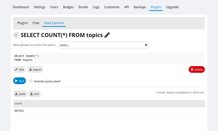218x131 pixels.
Task: Switch to the Emails tab
Action: tap(83, 7)
